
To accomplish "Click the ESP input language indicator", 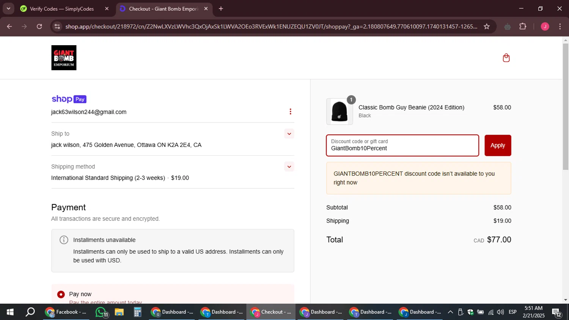I will pyautogui.click(x=513, y=312).
